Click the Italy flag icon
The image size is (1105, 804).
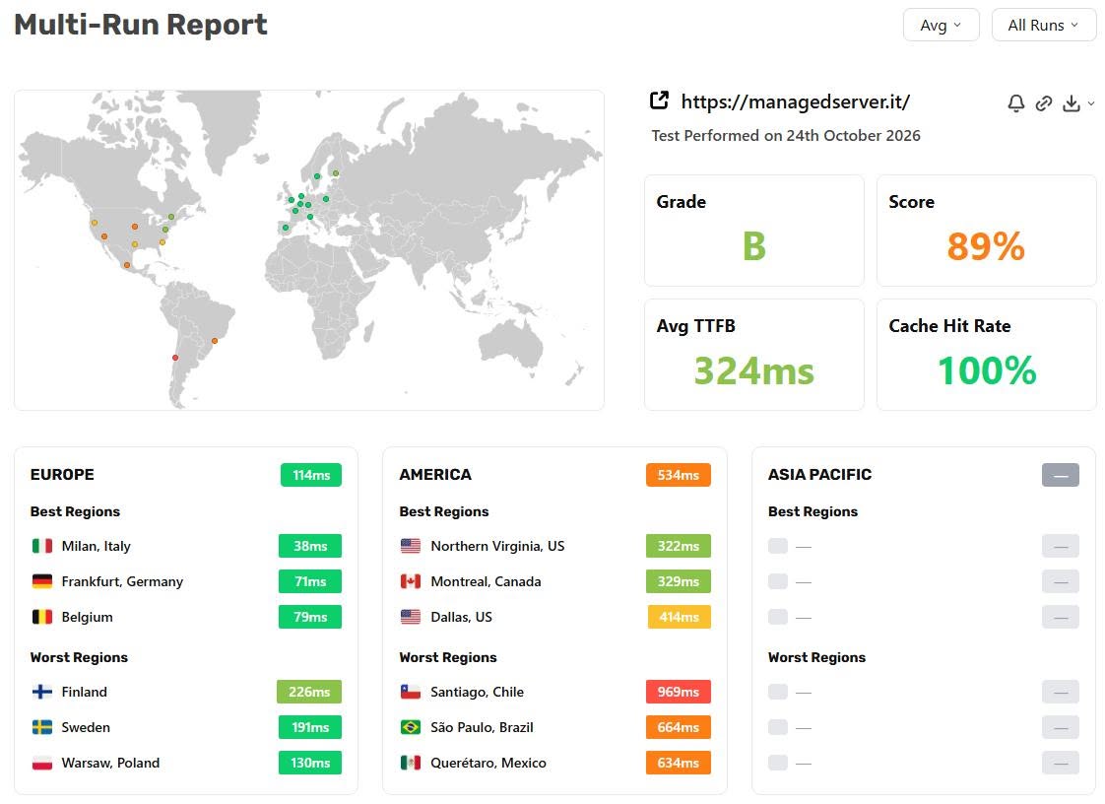[42, 546]
